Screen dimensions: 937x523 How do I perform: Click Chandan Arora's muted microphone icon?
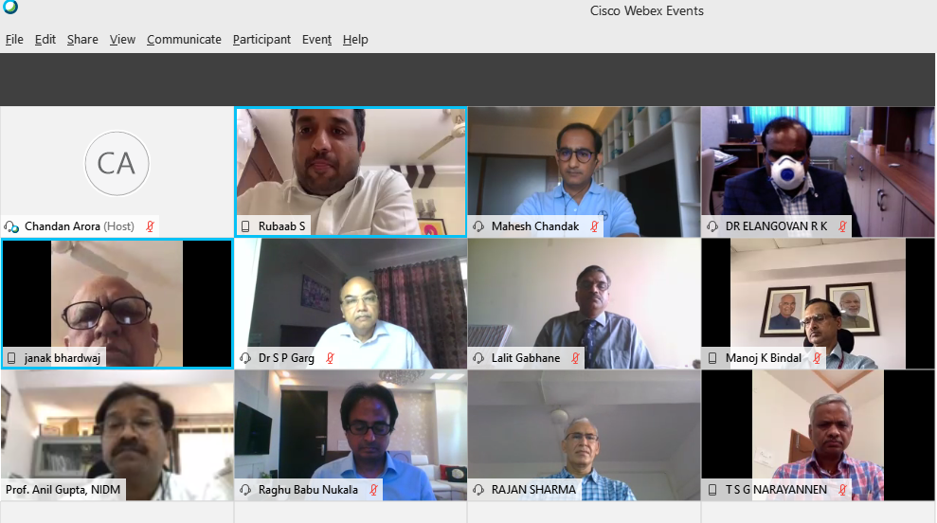(150, 226)
